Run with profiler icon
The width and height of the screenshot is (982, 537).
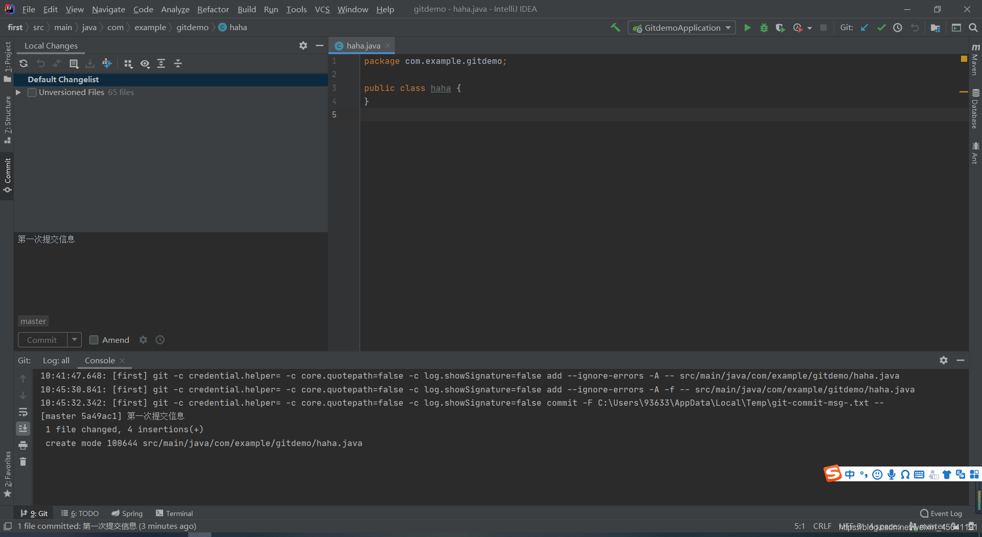(797, 28)
